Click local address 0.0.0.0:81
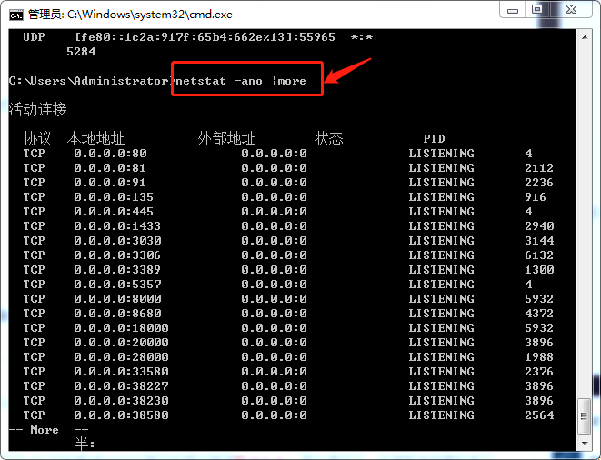Image resolution: width=601 pixels, height=460 pixels. coord(110,168)
